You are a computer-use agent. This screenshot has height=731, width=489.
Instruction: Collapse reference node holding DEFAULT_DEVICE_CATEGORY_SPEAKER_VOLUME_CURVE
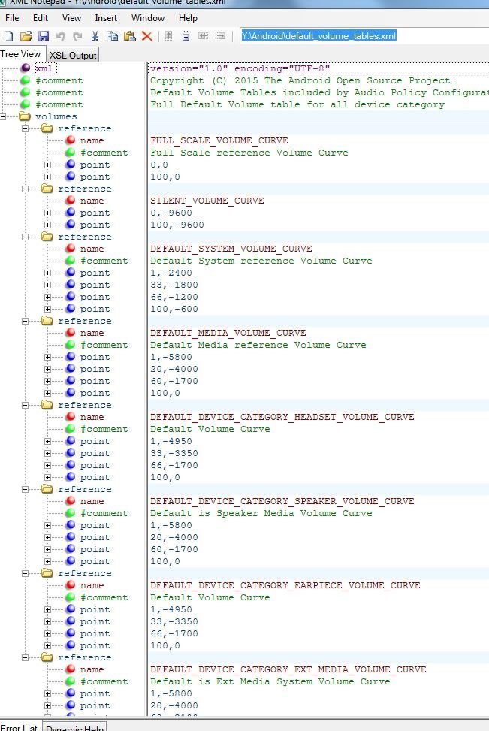click(26, 489)
